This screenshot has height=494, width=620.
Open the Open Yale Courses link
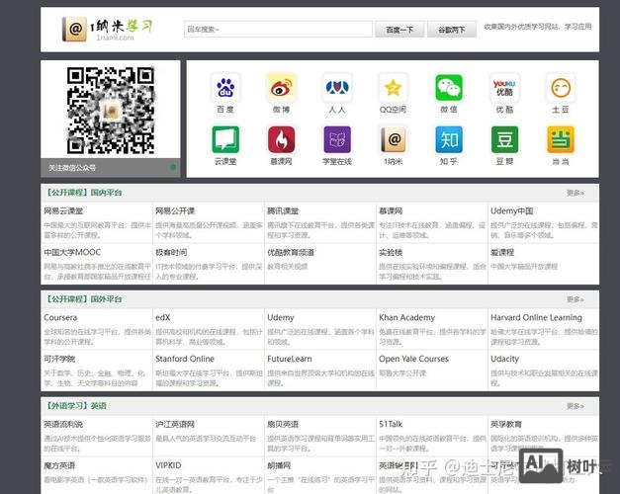(413, 359)
